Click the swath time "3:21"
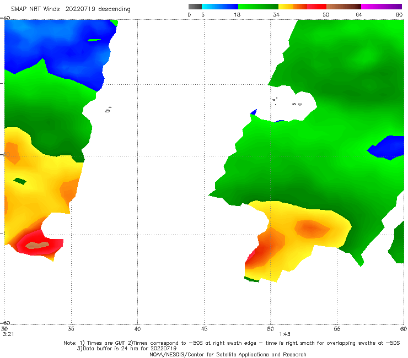The height and width of the screenshot is (358, 408). click(8, 334)
